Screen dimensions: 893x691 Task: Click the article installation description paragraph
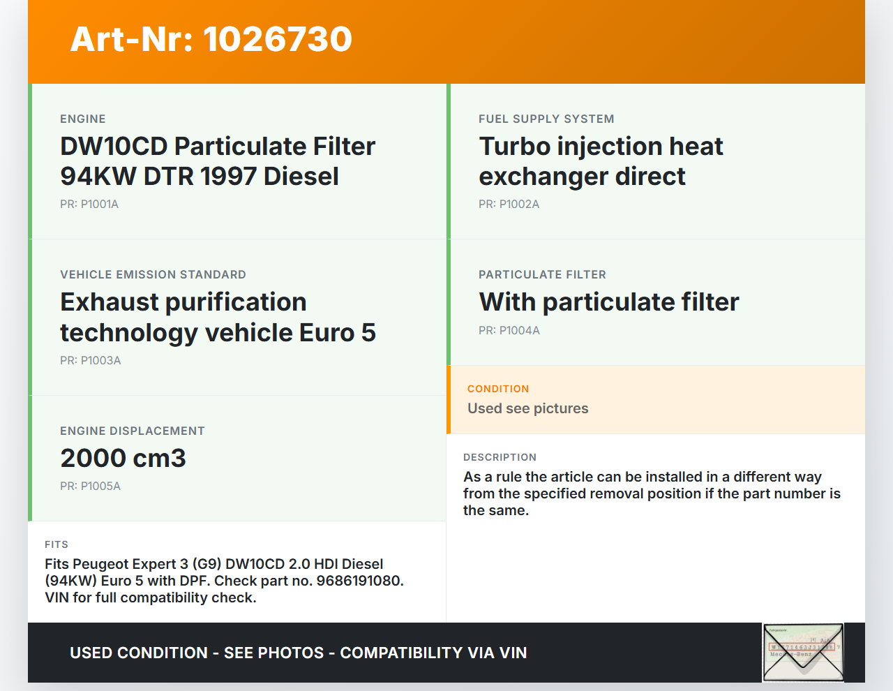tap(651, 493)
